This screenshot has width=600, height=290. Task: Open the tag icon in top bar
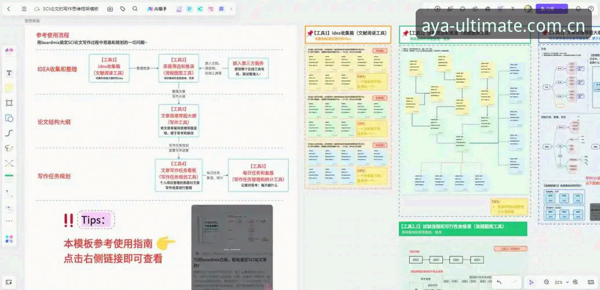pos(122,9)
